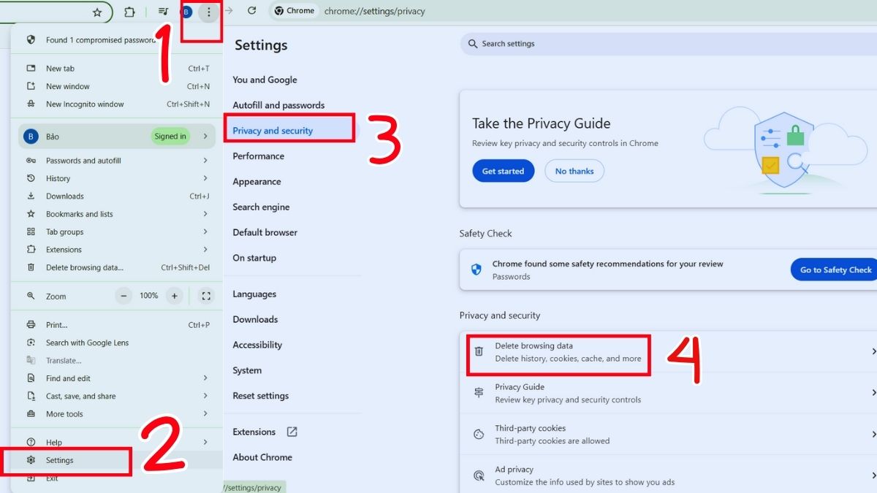Viewport: 877px width, 493px height.
Task: Open the media control icon in toolbar
Action: (163, 12)
